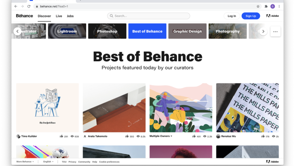This screenshot has height=166, width=295.
Task: Click the thumbs-up icon on Timo Kuilder's project
Action: pos(61,136)
